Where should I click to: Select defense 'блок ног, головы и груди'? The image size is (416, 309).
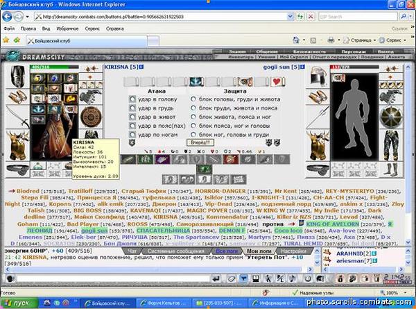coord(193,135)
